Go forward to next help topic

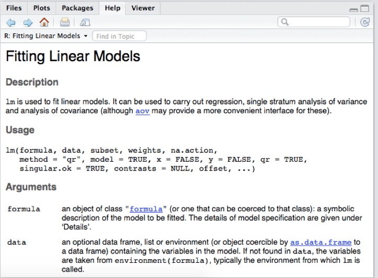28,22
